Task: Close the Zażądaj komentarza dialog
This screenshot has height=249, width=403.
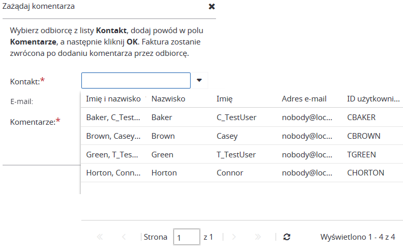Action: pyautogui.click(x=211, y=7)
